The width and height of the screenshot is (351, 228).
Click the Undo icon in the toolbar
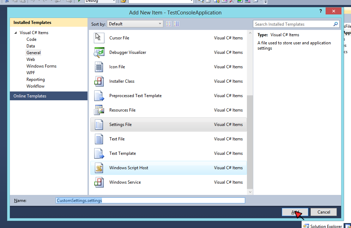pos(32,2)
